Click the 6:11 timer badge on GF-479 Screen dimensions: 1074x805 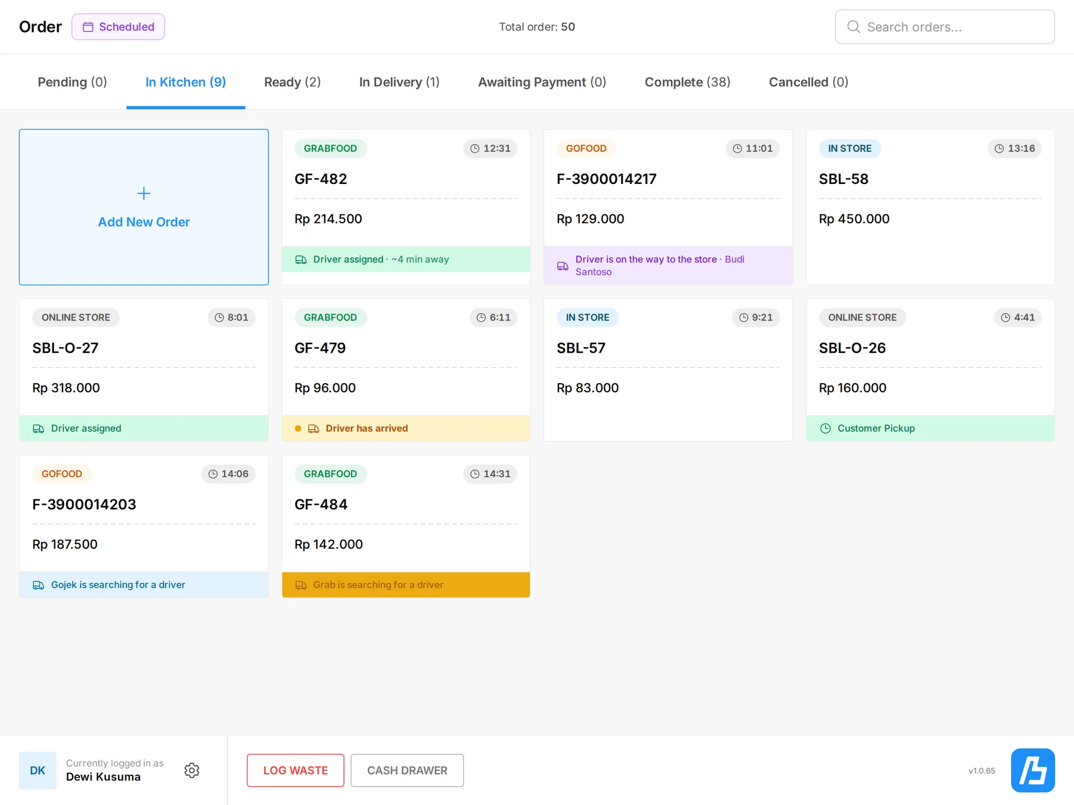click(493, 318)
